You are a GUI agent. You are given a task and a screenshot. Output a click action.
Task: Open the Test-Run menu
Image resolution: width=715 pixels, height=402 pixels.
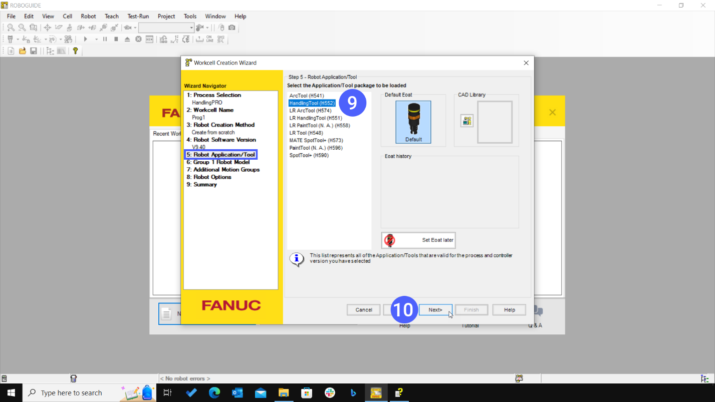pyautogui.click(x=138, y=16)
